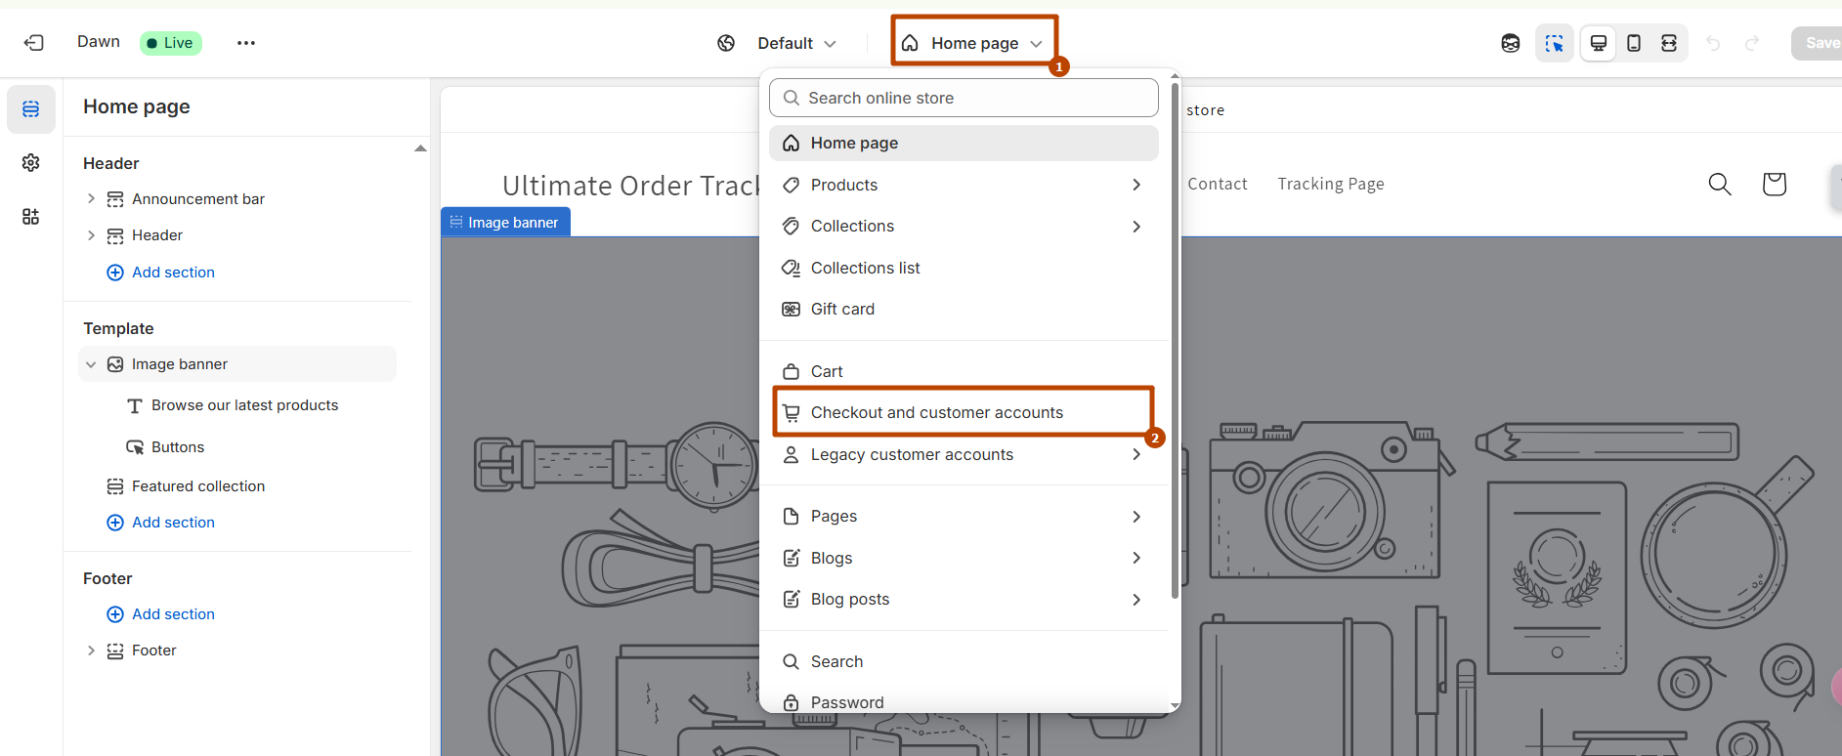Collapse the Image banner section
This screenshot has height=756, width=1842.
click(91, 364)
